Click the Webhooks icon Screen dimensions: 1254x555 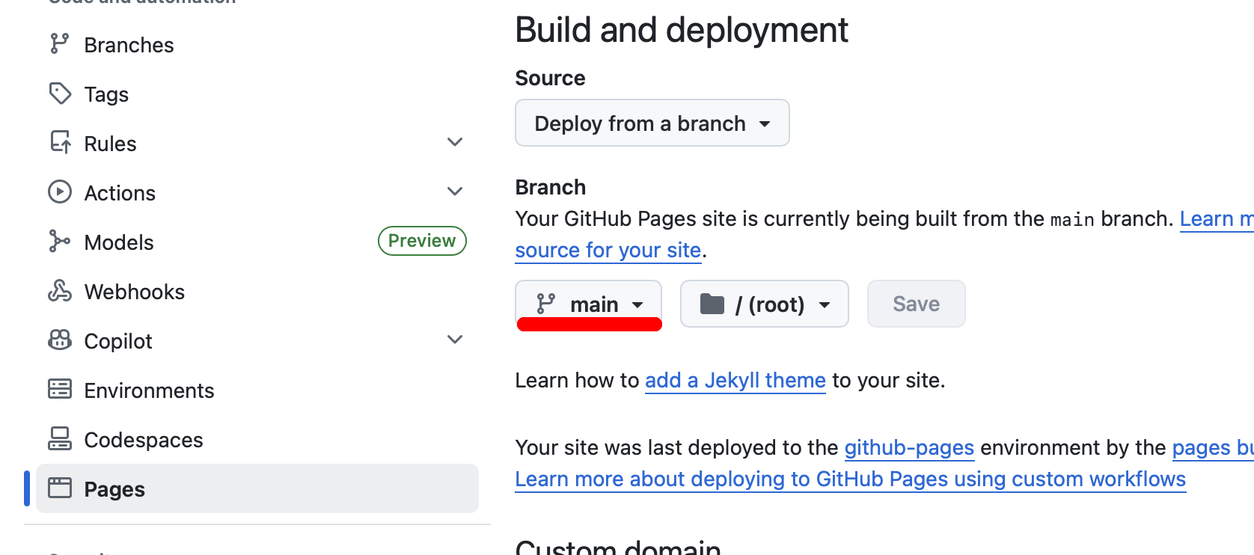(60, 291)
